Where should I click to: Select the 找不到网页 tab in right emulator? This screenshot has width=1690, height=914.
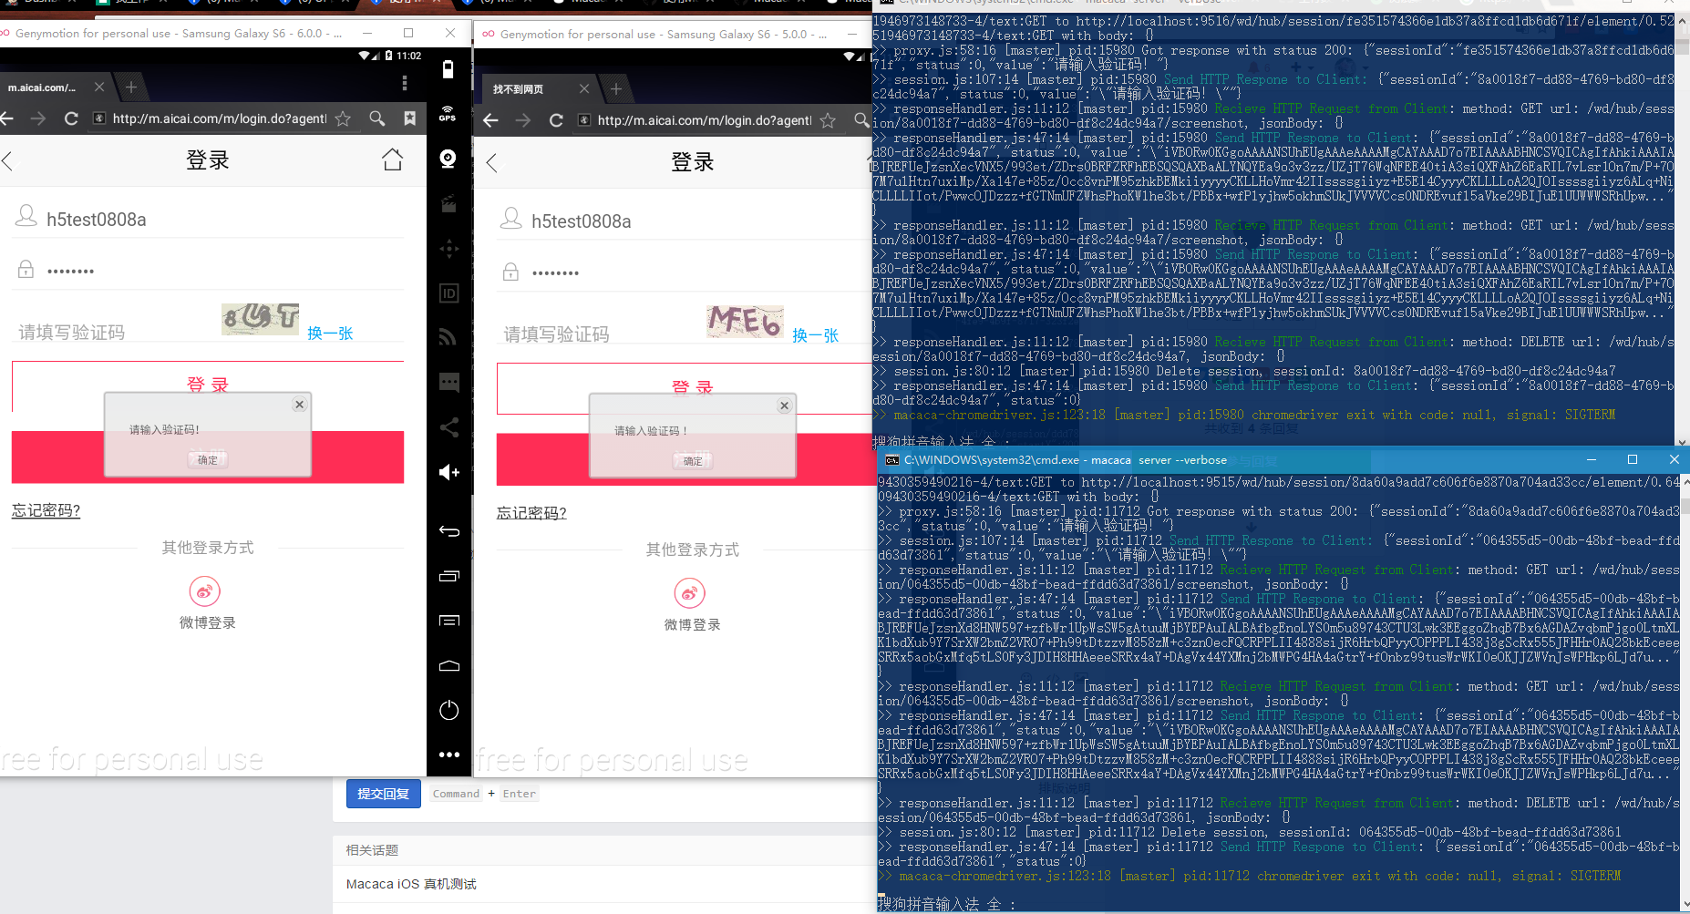tap(518, 89)
